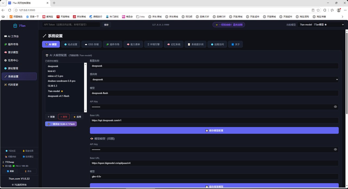348x189 pixels.
Task: Open the 关于 tab
Action: tap(235, 44)
